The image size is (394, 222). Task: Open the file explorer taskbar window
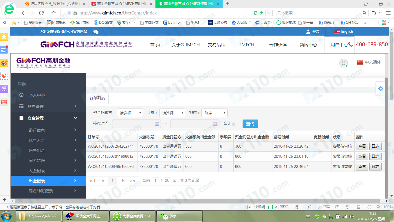click(x=39, y=216)
